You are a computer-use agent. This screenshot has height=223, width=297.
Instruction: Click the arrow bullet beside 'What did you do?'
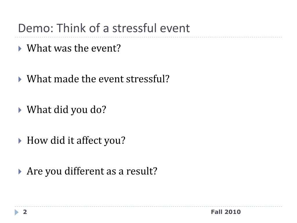click(20, 110)
